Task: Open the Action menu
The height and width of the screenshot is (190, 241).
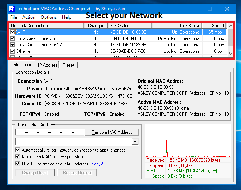Action: tap(29, 17)
